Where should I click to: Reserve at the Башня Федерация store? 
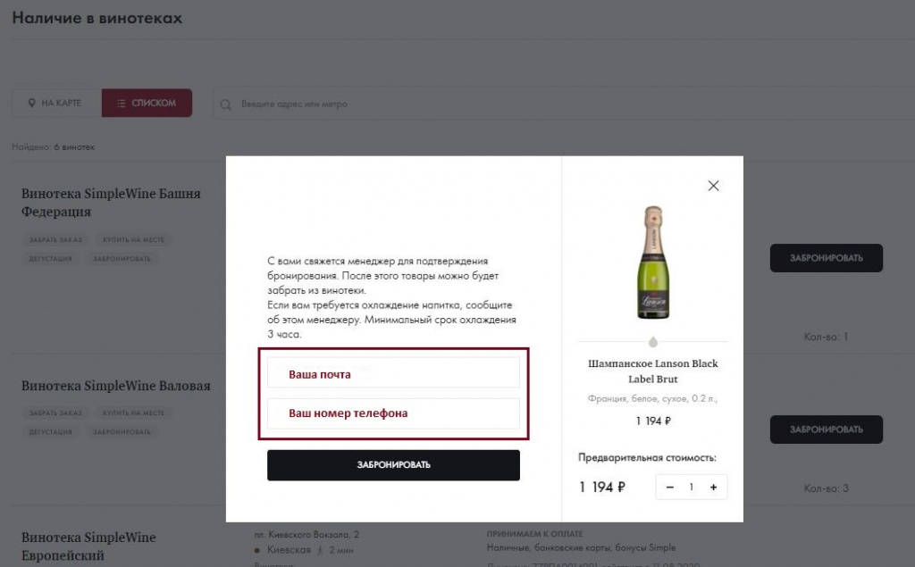point(826,259)
